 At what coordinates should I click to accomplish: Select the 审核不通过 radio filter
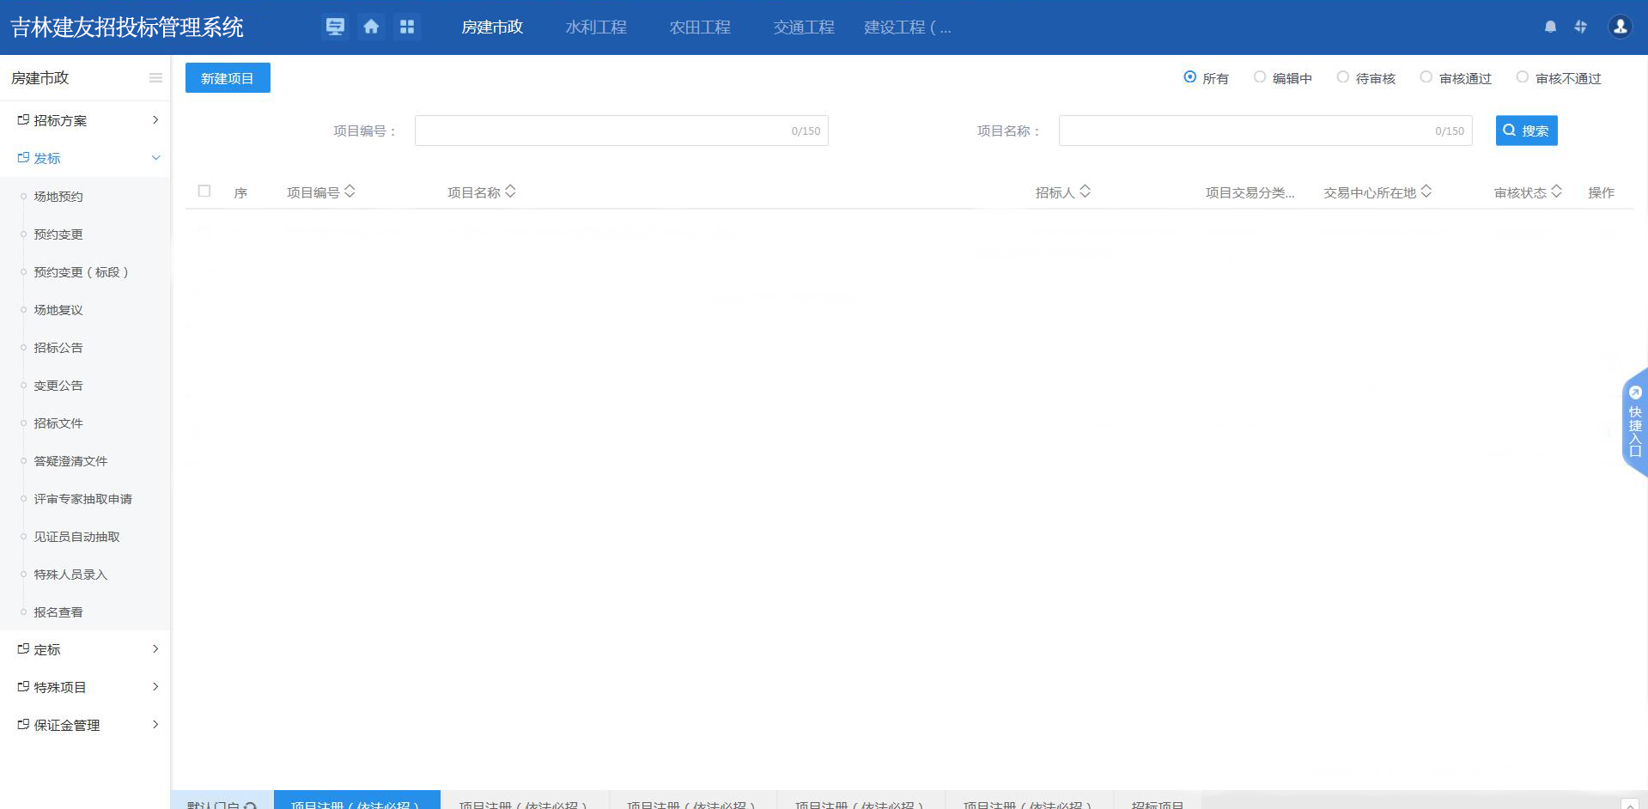pyautogui.click(x=1523, y=77)
